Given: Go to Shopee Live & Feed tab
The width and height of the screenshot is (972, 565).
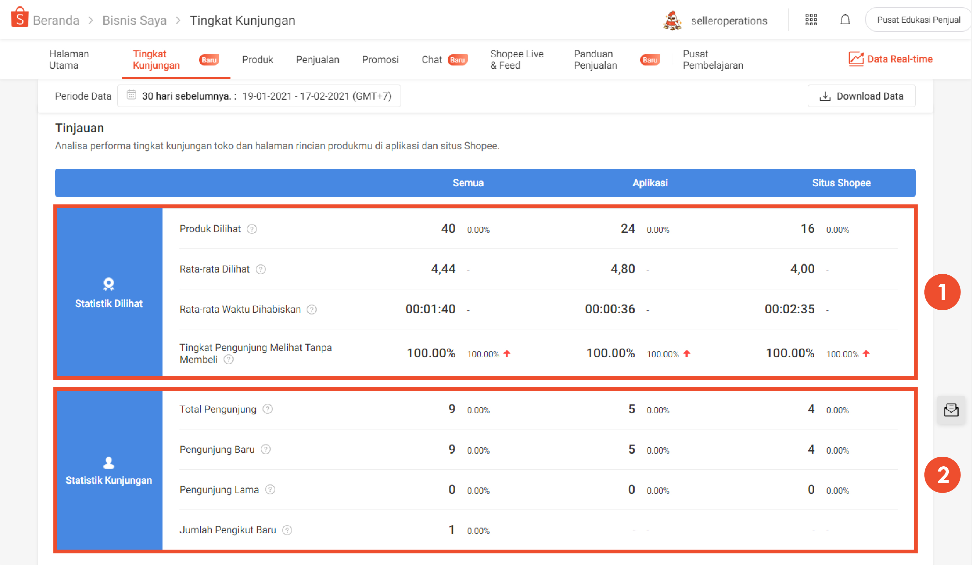Looking at the screenshot, I should coord(517,60).
